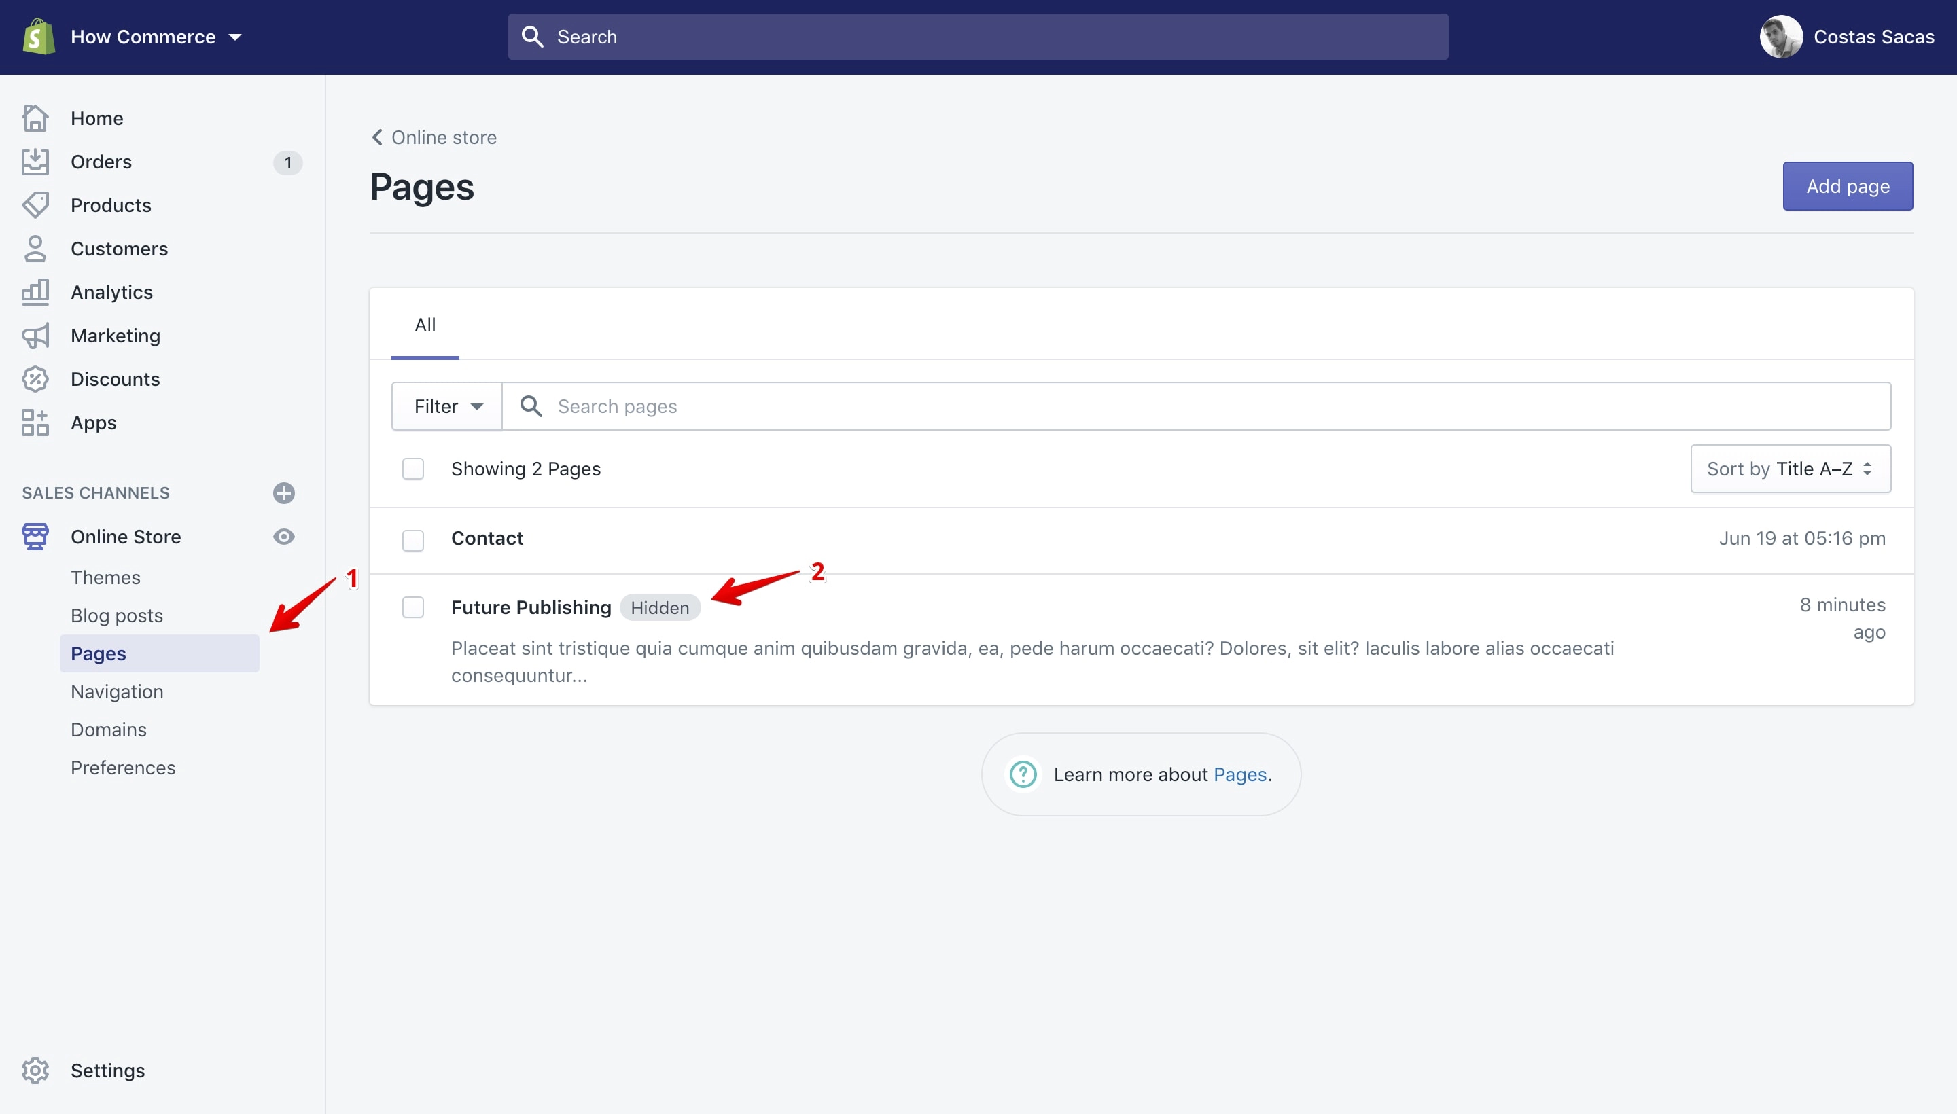Image resolution: width=1957 pixels, height=1114 pixels.
Task: Click the Future Publishing excerpt text
Action: pos(1032,662)
